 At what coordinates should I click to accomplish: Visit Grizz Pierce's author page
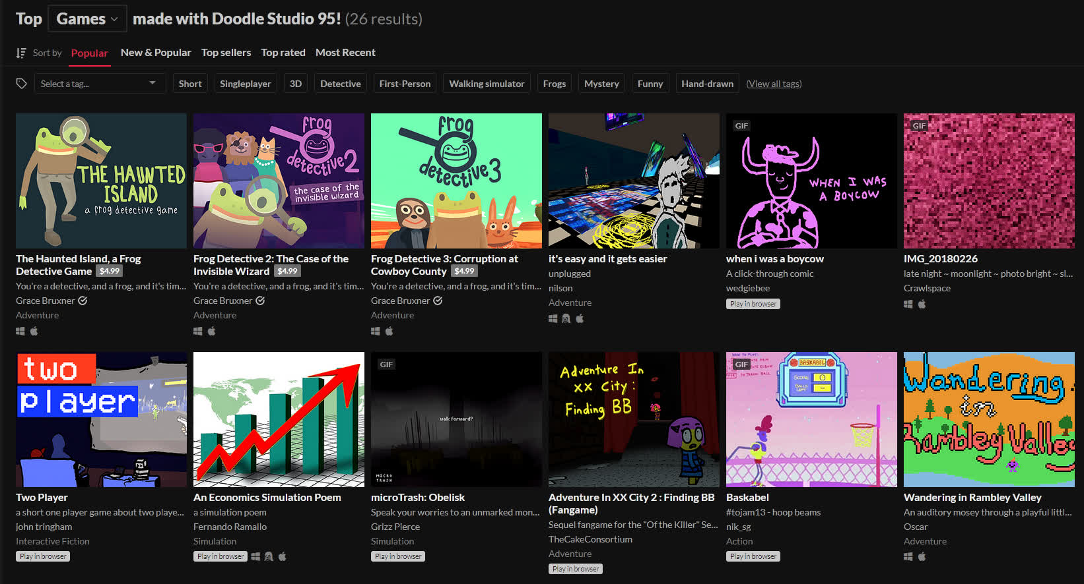coord(395,527)
